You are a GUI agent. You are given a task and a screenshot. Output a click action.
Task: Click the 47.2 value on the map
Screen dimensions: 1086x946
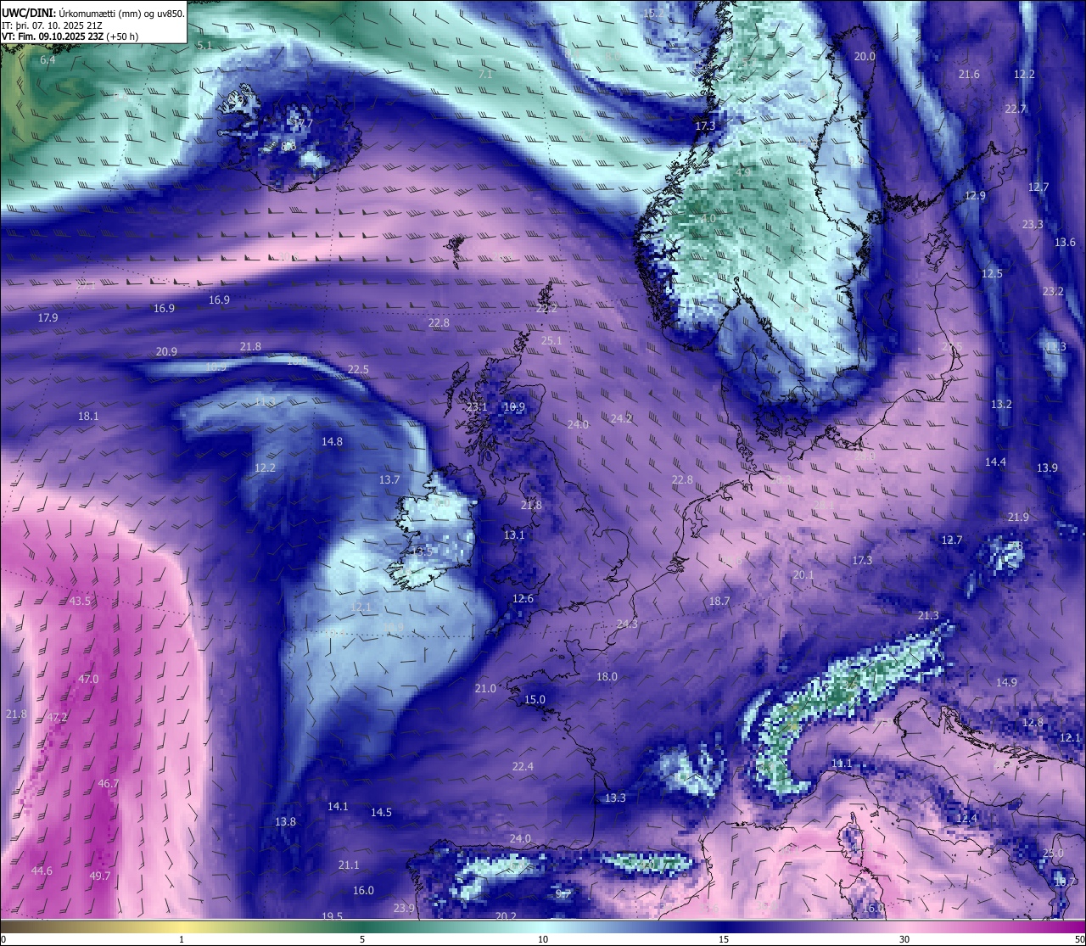click(57, 718)
